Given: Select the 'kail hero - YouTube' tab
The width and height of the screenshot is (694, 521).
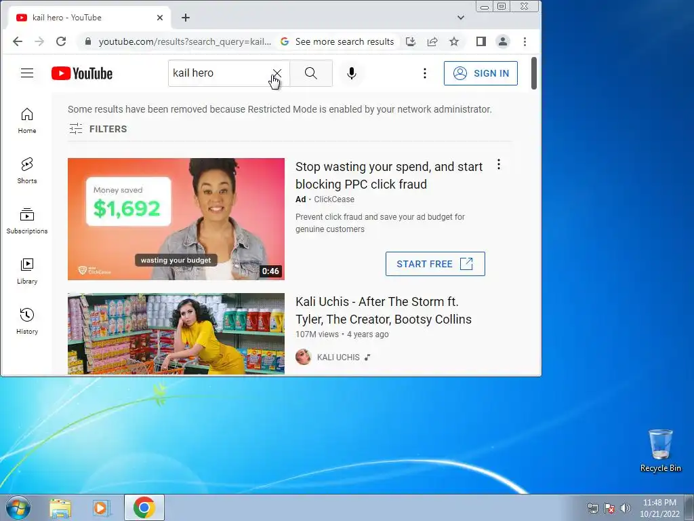Looking at the screenshot, I should [89, 18].
